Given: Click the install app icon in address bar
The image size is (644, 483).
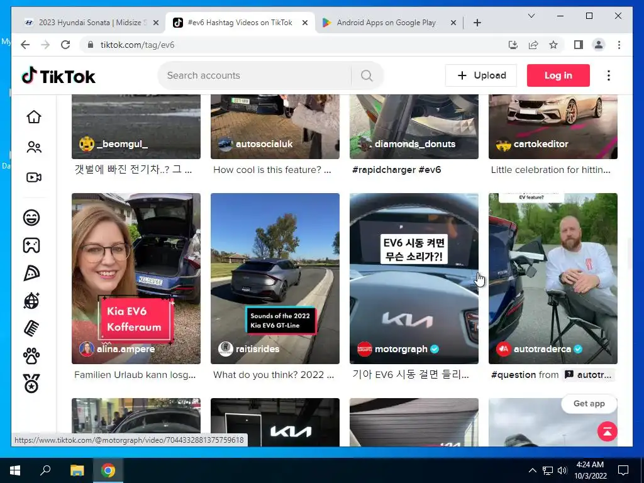Looking at the screenshot, I should (x=513, y=45).
